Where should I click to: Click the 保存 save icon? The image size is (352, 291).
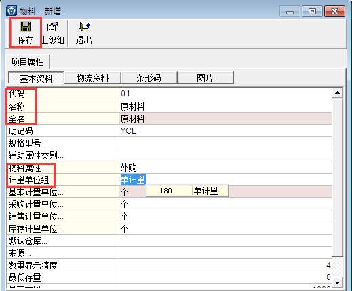(26, 27)
